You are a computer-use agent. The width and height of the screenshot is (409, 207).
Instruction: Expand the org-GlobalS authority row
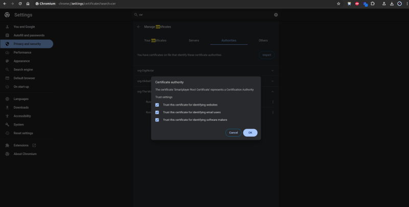pos(272,81)
